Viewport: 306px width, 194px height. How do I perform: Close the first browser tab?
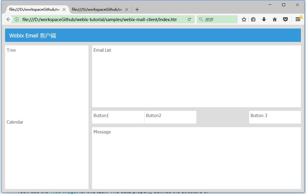pyautogui.click(x=64, y=10)
